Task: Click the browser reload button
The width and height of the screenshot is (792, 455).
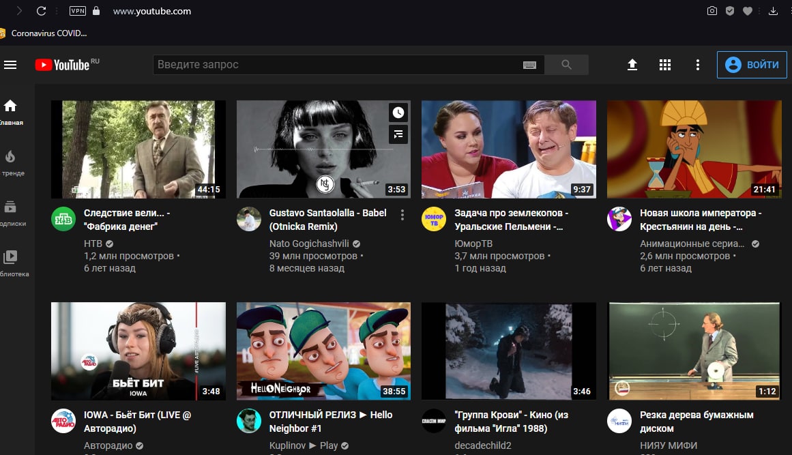Action: pos(42,11)
